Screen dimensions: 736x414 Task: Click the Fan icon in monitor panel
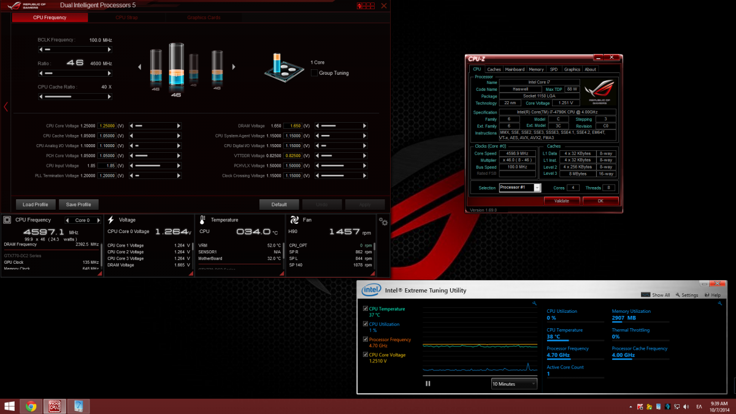[x=294, y=220]
